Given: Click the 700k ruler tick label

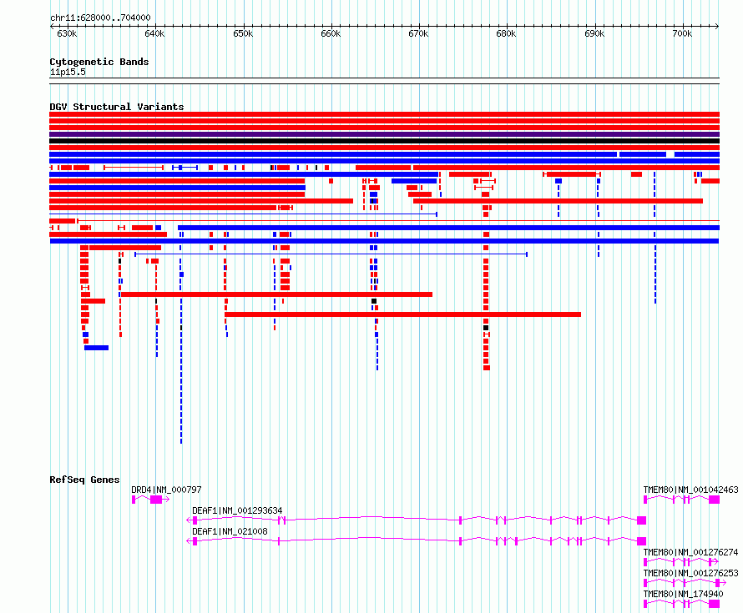Looking at the screenshot, I should (x=682, y=33).
